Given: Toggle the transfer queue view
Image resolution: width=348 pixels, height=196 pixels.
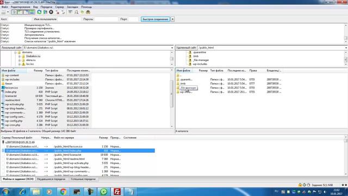Looking at the screenshot, I should click(x=32, y=12).
